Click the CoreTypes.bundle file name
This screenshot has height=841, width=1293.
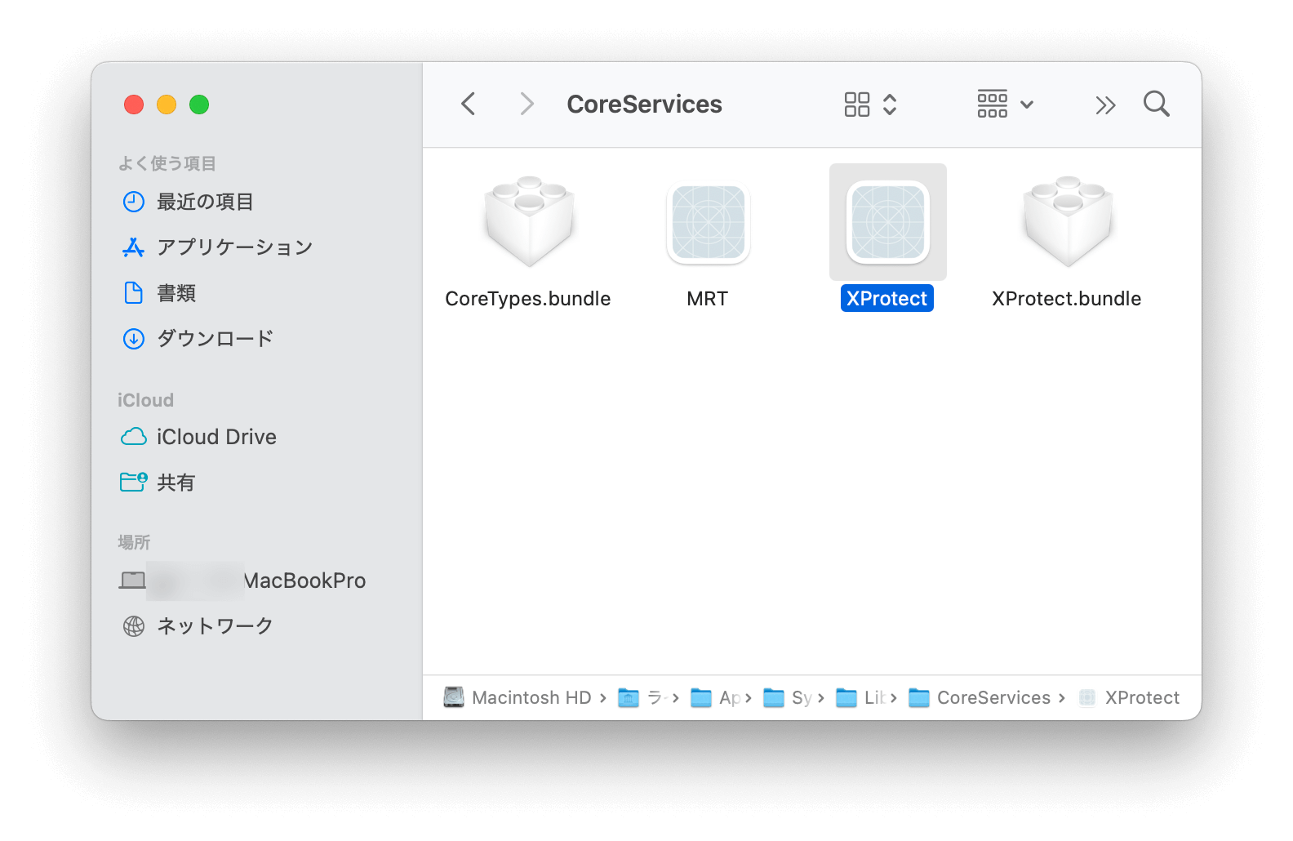pos(528,299)
